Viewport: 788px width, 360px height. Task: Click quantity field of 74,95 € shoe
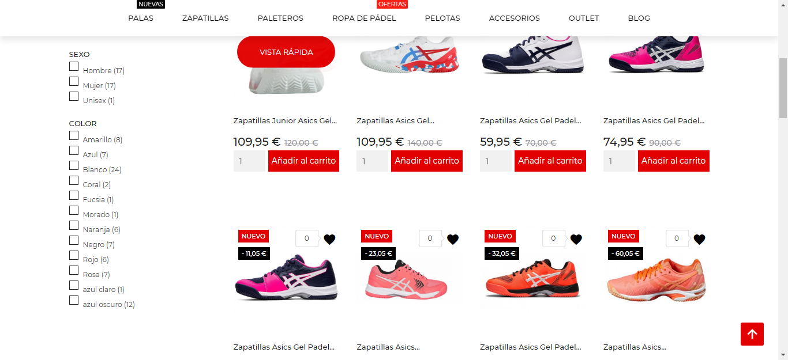(619, 161)
